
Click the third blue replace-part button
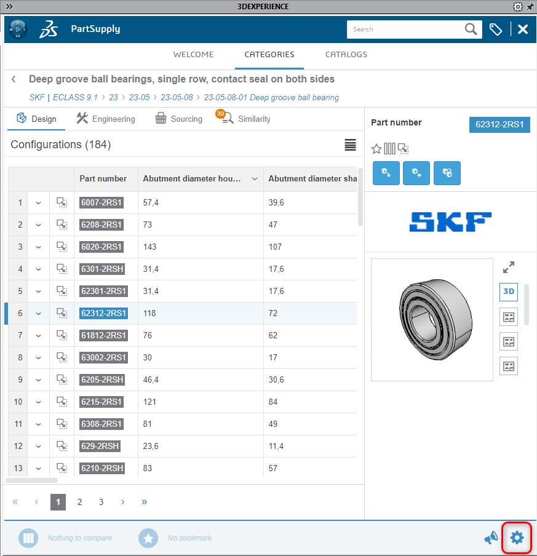(x=447, y=173)
